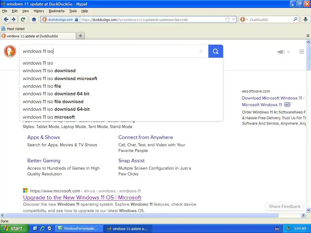This screenshot has width=311, height=233.
Task: Open the Tools menu
Action: tap(73, 11)
